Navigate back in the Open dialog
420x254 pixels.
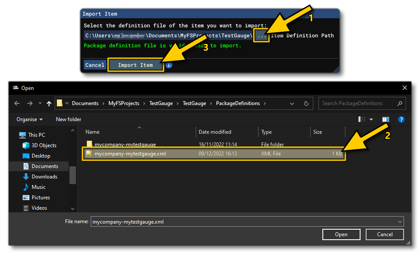17,103
